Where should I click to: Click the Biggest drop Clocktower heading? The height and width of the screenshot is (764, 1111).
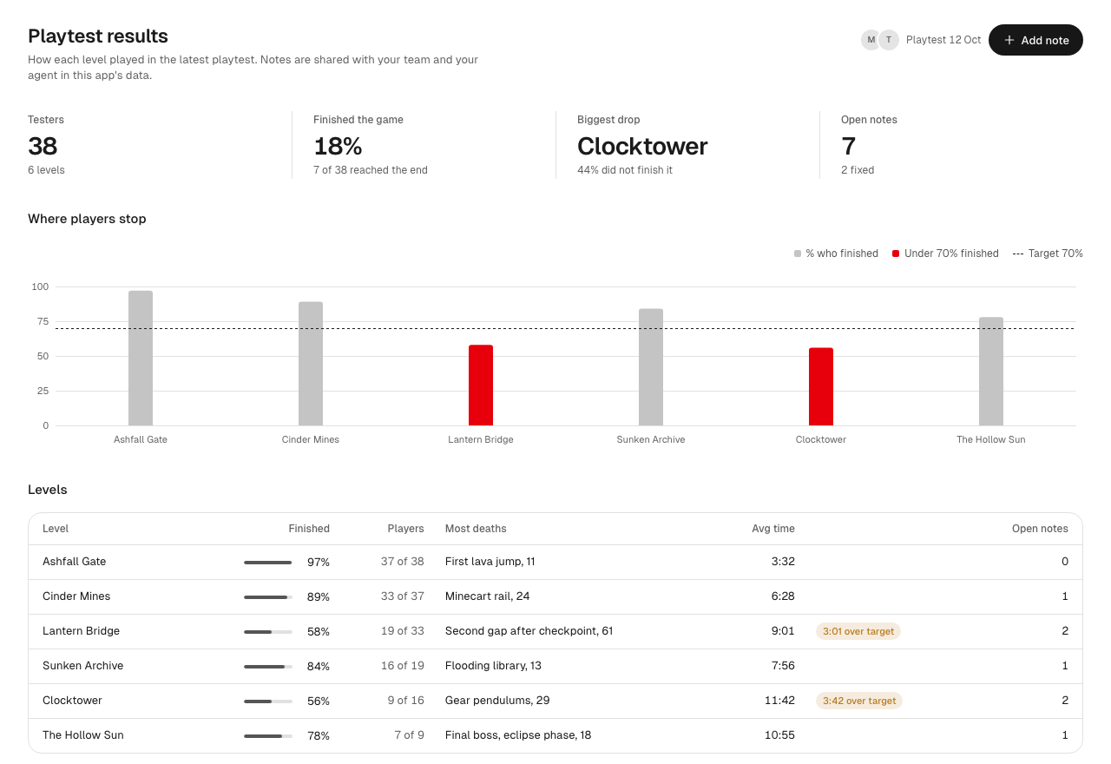642,146
